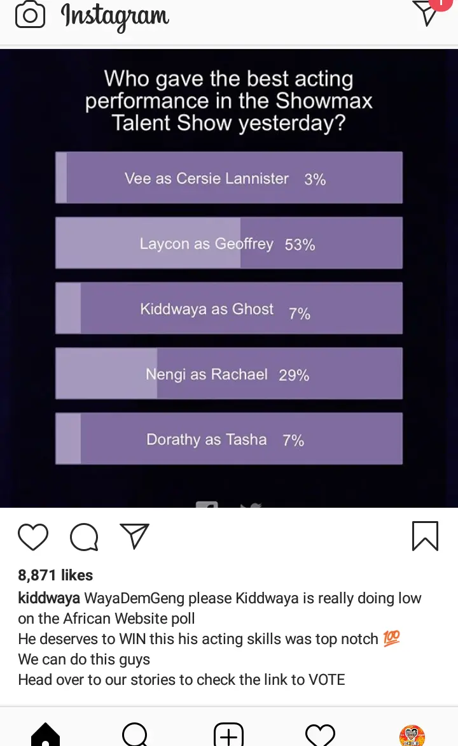Save post with bookmark icon
Screen dimensions: 458x746
point(425,536)
